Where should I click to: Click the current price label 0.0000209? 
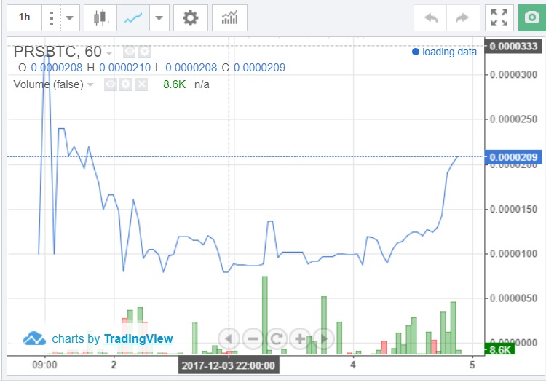click(513, 157)
